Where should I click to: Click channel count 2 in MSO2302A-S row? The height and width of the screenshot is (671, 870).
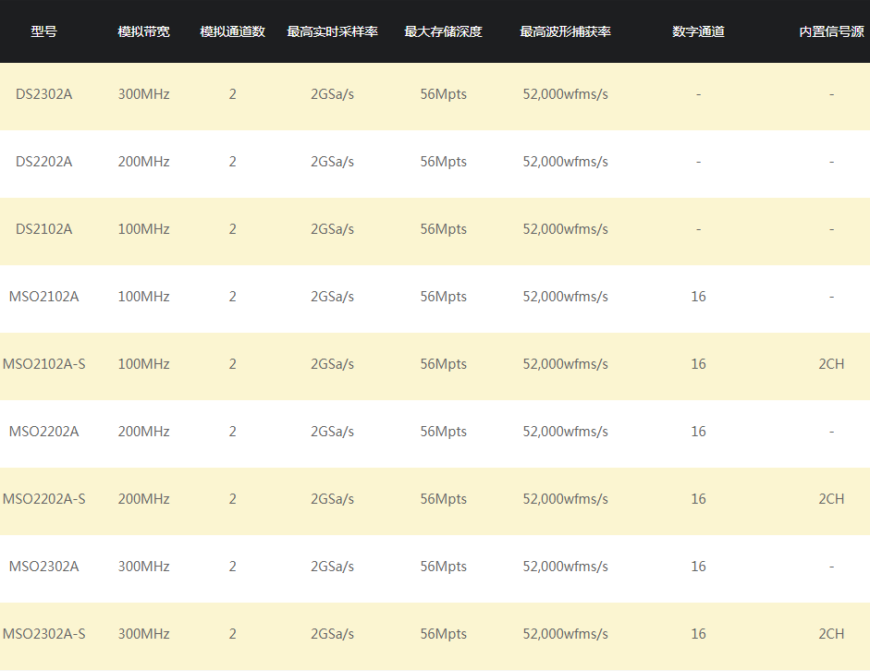(x=232, y=634)
